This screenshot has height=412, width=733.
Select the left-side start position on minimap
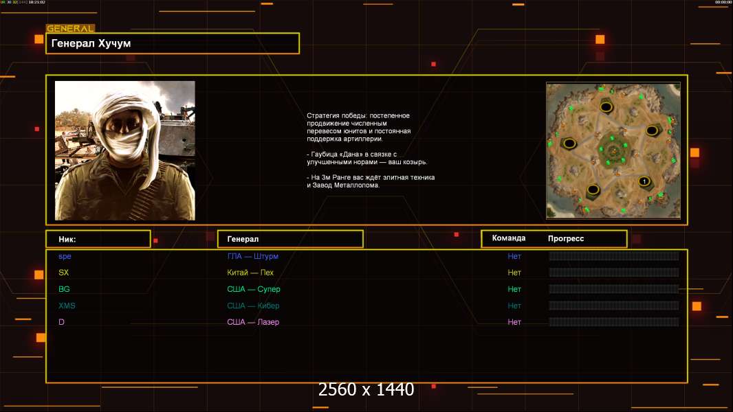[x=569, y=143]
